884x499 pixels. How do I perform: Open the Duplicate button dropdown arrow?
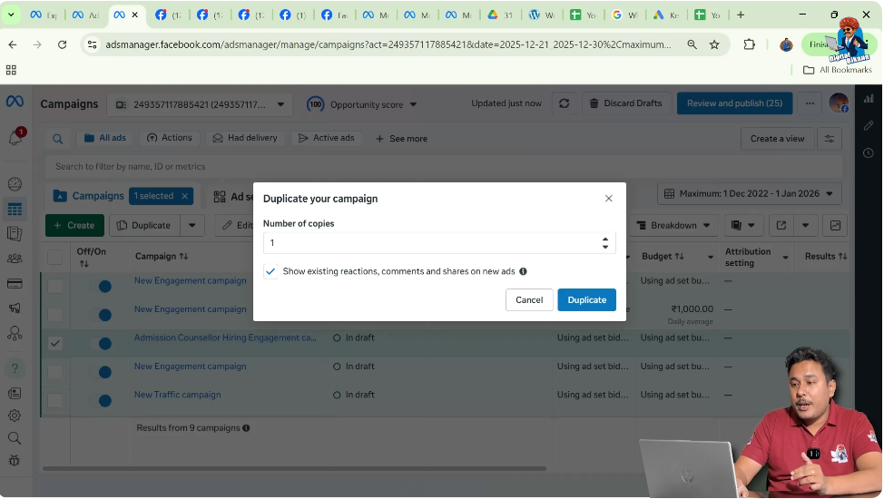click(x=192, y=226)
